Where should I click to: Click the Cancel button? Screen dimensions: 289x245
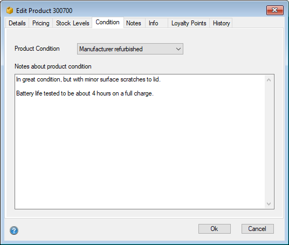pos(258,229)
